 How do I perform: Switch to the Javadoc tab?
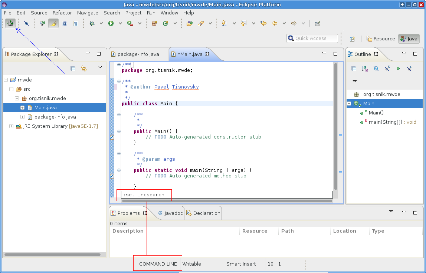pyautogui.click(x=170, y=213)
